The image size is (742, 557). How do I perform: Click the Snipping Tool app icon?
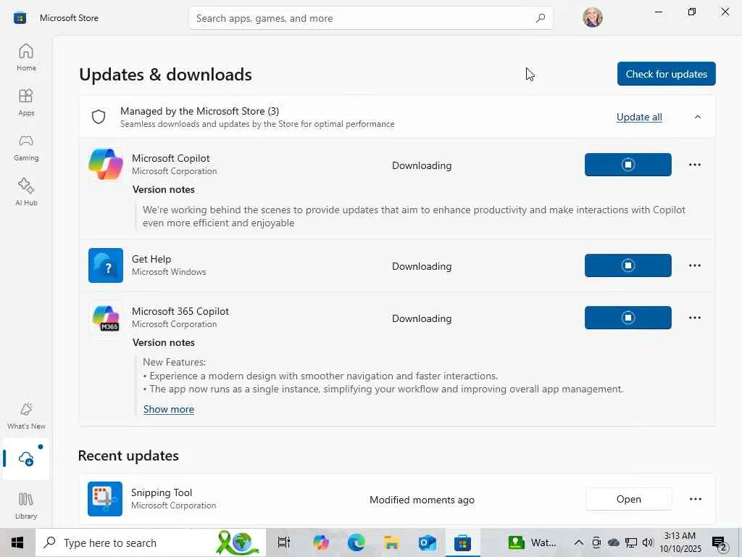click(105, 499)
